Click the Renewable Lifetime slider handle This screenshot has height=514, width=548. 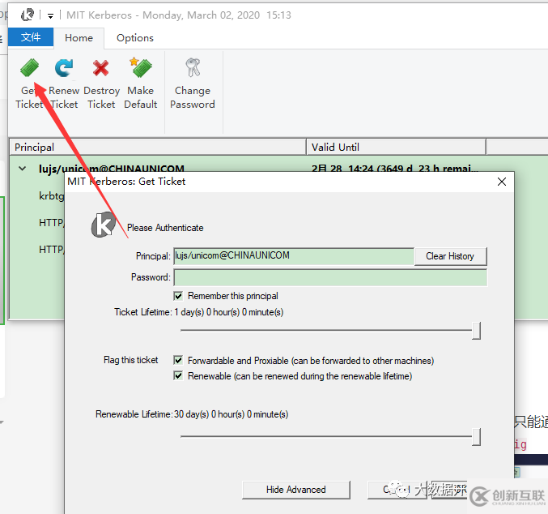[x=476, y=437]
